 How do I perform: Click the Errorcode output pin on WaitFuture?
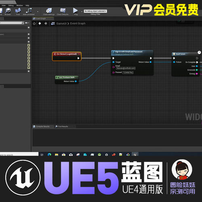(x=197, y=70)
